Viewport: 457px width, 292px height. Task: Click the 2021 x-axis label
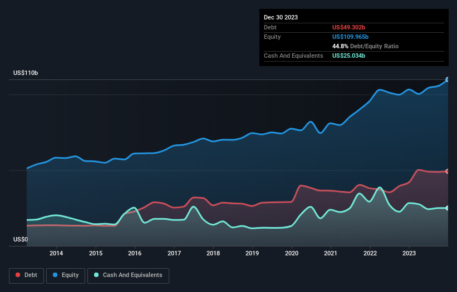click(331, 253)
